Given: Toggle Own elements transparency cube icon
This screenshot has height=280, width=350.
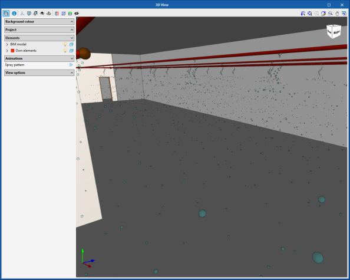Looking at the screenshot, I should pyautogui.click(x=71, y=51).
